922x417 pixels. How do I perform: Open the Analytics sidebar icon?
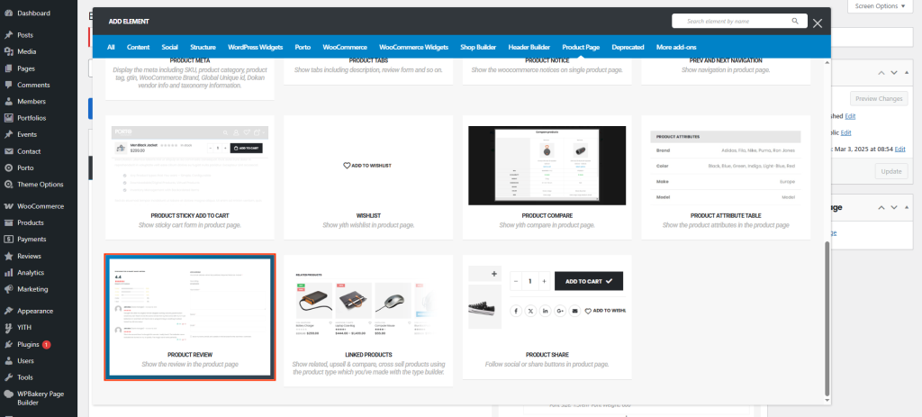pyautogui.click(x=8, y=272)
